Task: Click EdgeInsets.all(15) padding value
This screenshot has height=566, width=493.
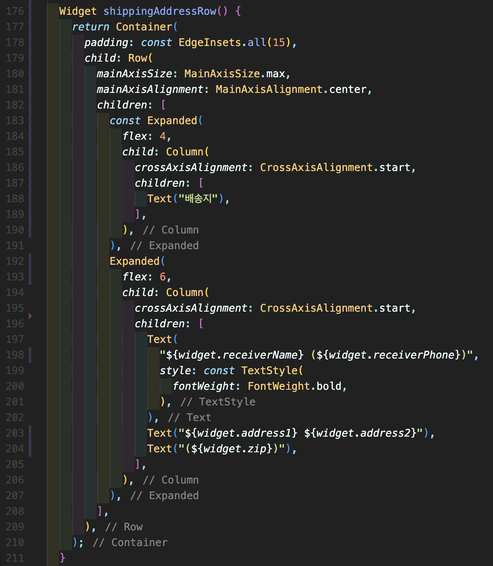Action: click(234, 43)
